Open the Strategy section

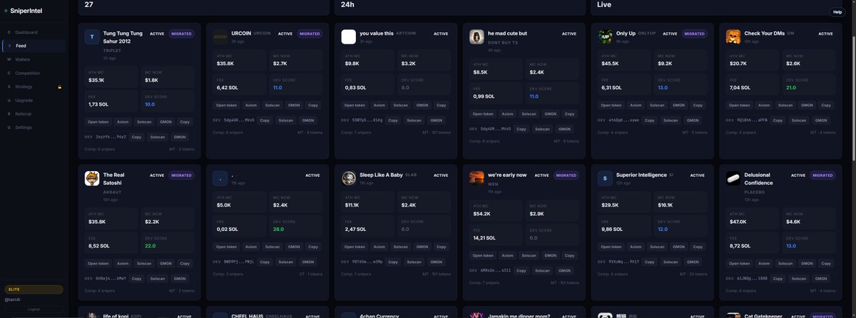click(33, 86)
